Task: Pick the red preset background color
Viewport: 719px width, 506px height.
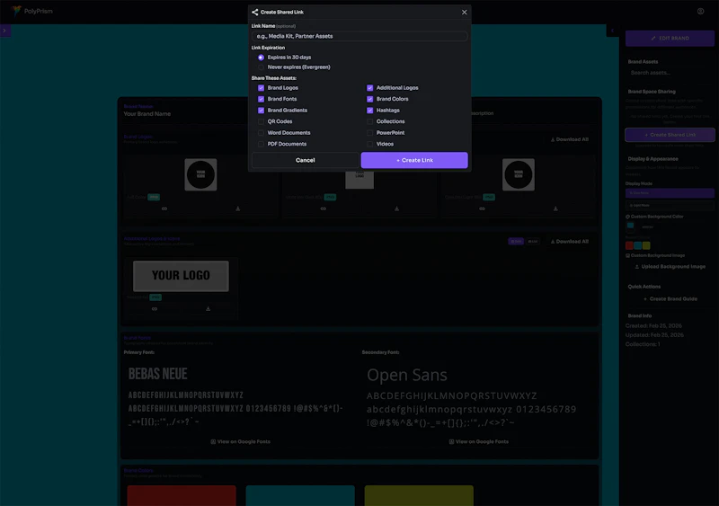Action: [x=629, y=245]
